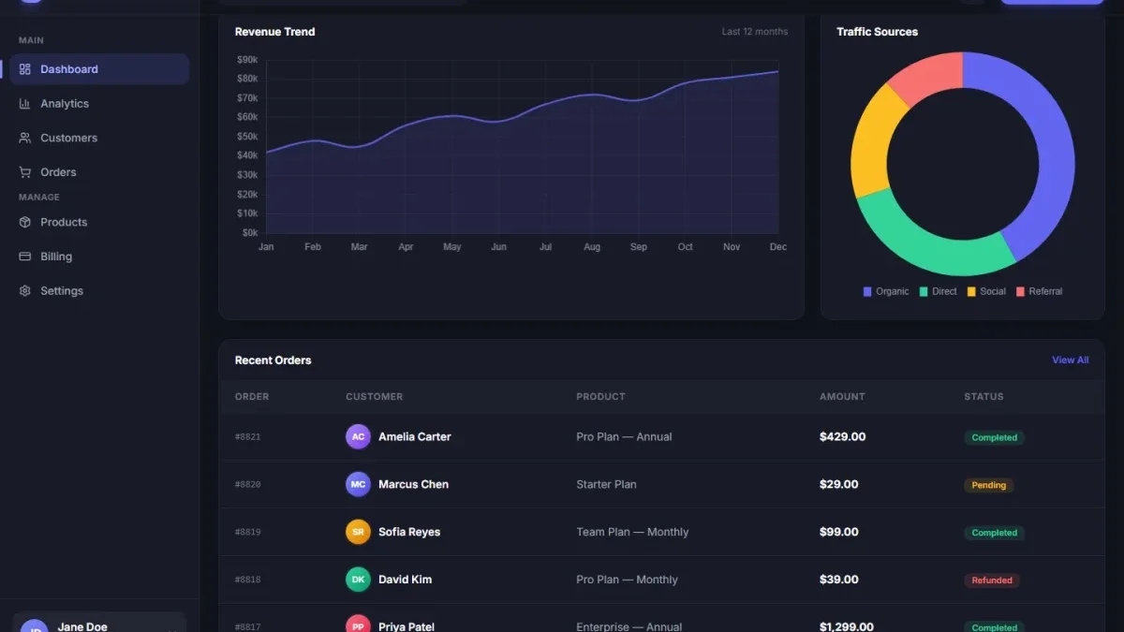
Task: Click the Product column header
Action: tap(600, 397)
